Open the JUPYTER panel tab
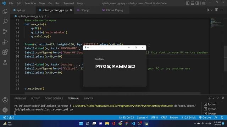Screen dimensions: 227x127 [89, 98]
